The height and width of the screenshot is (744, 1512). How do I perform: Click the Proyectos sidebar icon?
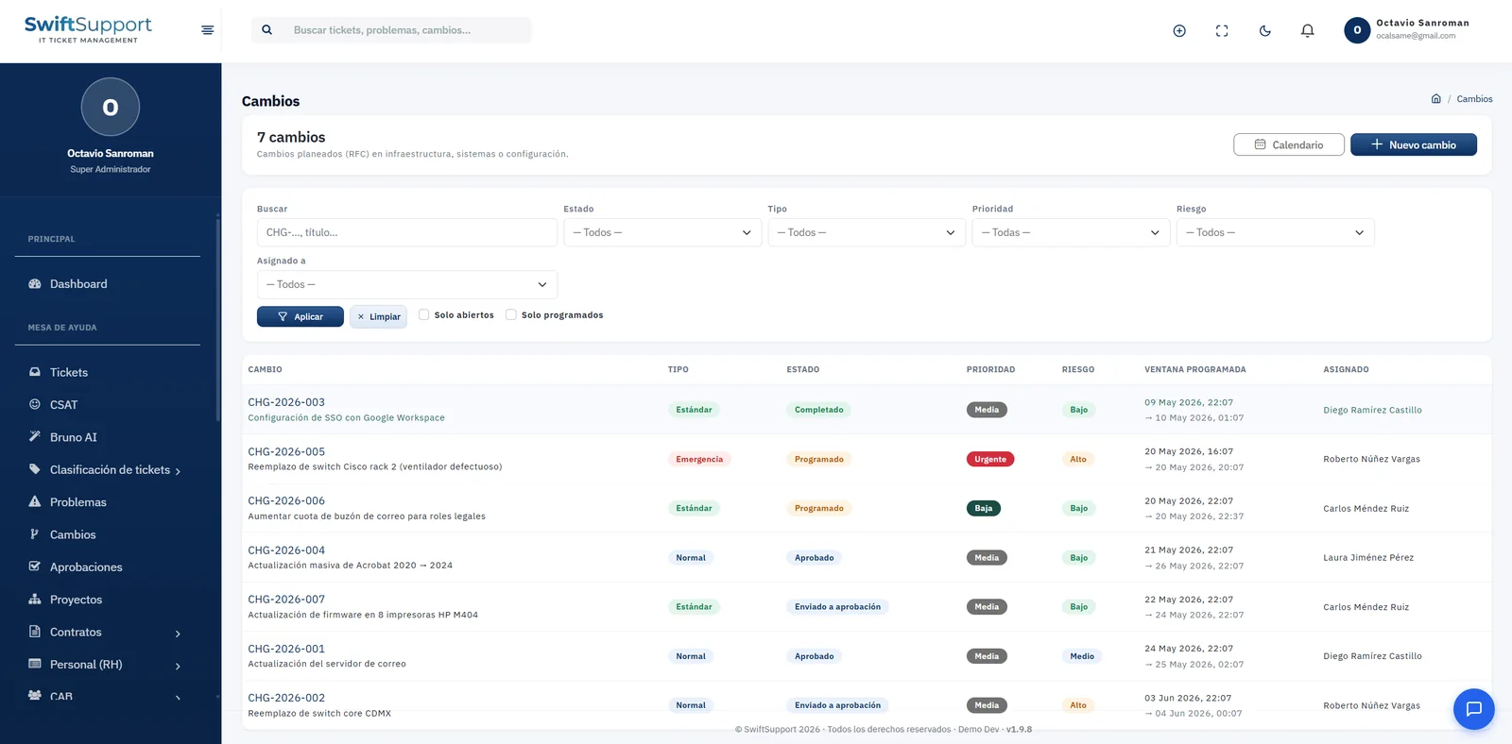click(x=35, y=600)
